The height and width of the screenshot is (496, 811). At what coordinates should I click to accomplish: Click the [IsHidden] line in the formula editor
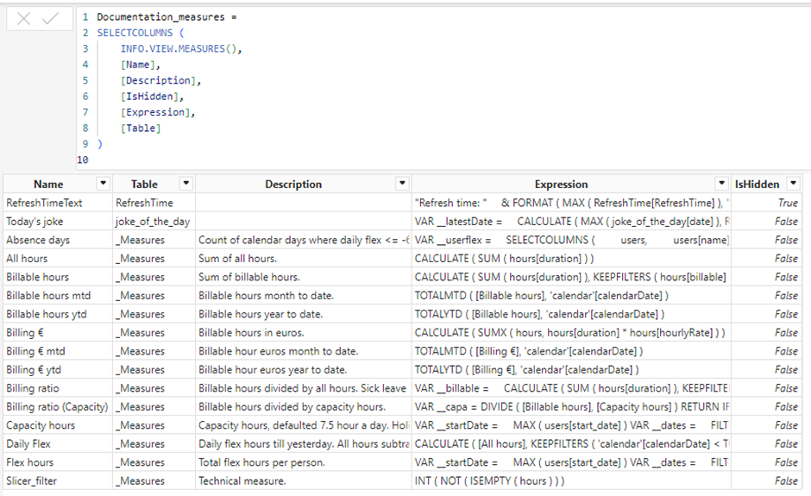click(x=153, y=96)
